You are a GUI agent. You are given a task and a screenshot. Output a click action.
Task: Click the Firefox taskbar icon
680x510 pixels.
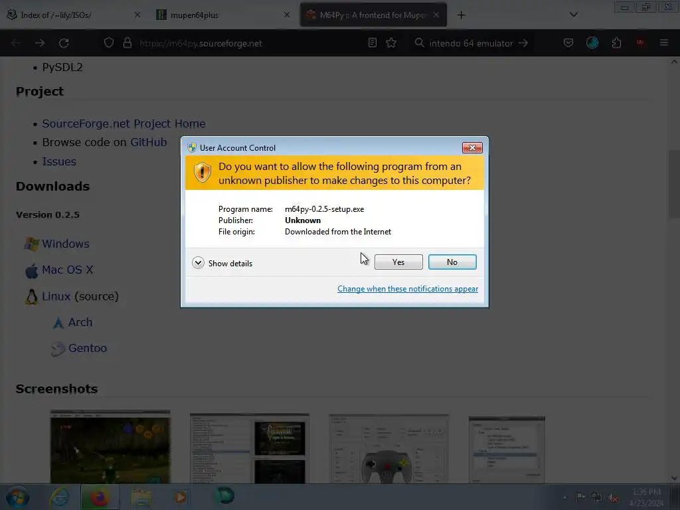pyautogui.click(x=100, y=497)
